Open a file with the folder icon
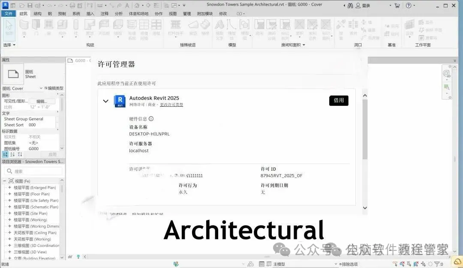This screenshot has width=463, height=268. click(22, 5)
